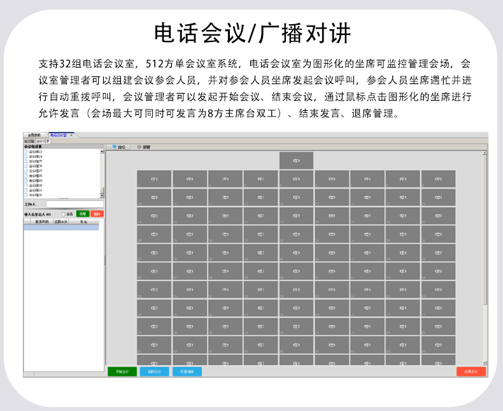This screenshot has width=503, height=411.
Task: Click seat number 55 starting the seventh row
Action: coord(154,290)
